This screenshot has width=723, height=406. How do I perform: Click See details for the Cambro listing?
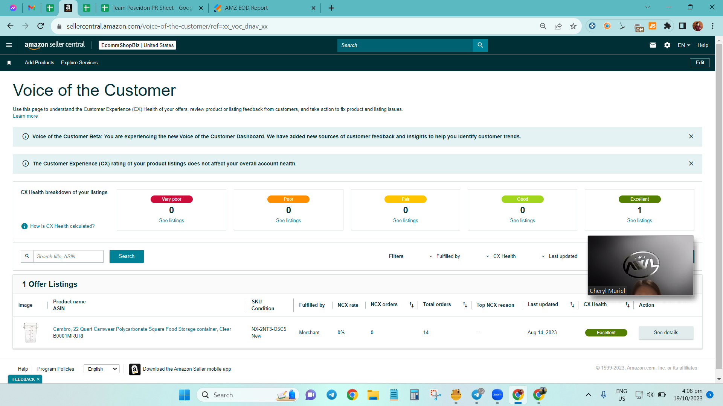[666, 333]
